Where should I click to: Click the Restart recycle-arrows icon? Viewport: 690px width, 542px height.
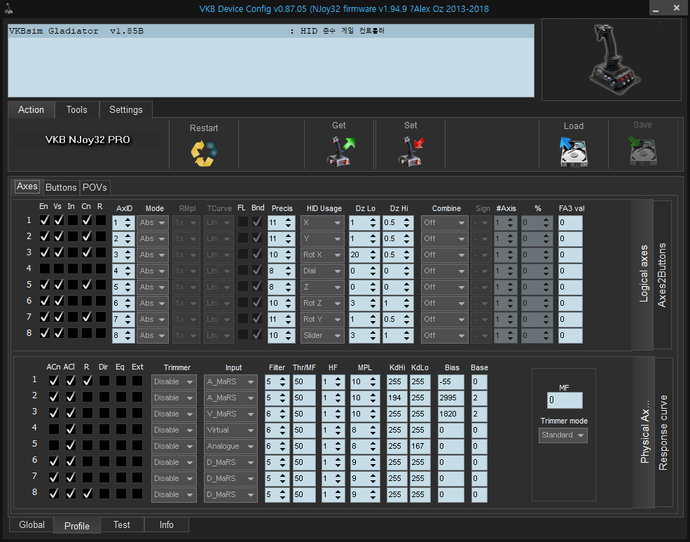pyautogui.click(x=204, y=154)
